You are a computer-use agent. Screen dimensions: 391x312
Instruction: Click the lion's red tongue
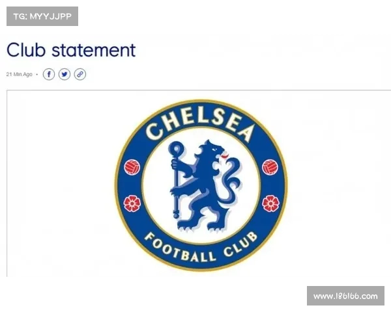[x=225, y=156]
